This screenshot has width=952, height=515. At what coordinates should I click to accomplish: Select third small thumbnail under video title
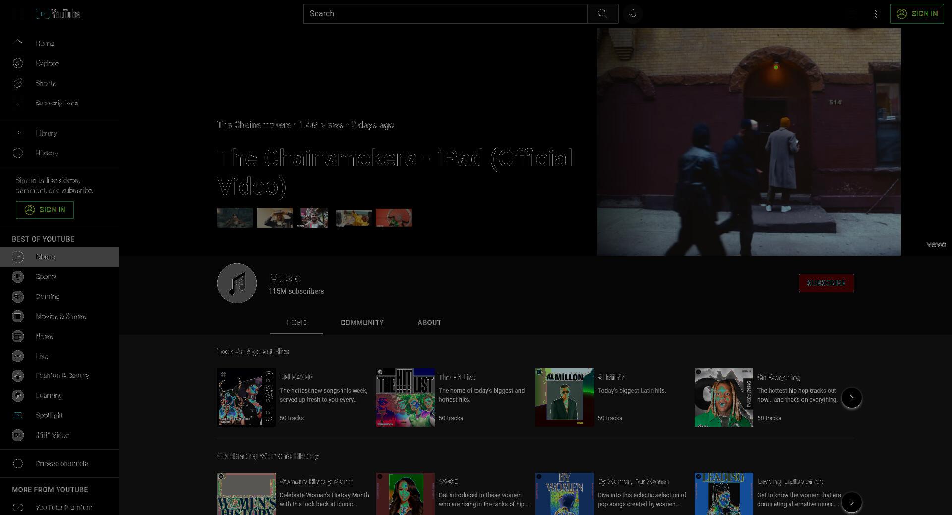click(x=314, y=218)
